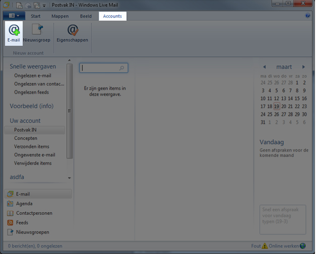
Task: Switch to the Mappen ribbon tab
Action: (x=60, y=16)
